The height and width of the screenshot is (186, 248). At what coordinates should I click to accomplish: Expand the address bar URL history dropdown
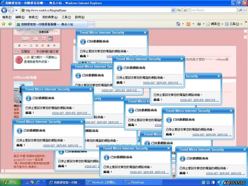(173, 10)
